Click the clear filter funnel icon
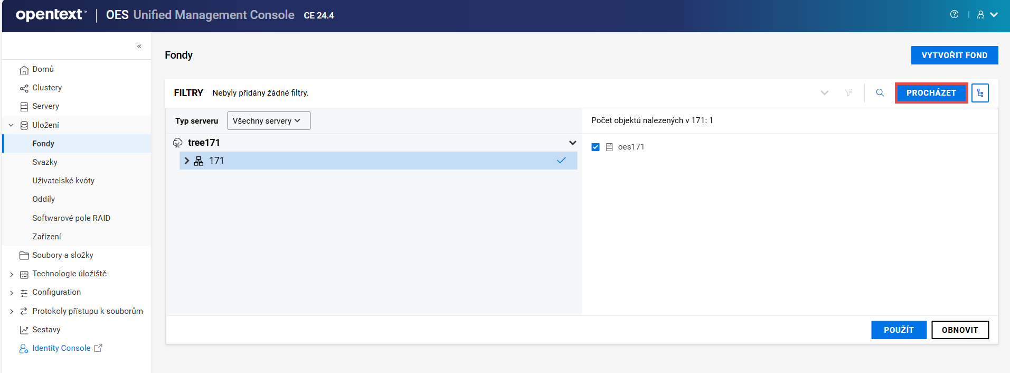The height and width of the screenshot is (373, 1010). 848,93
